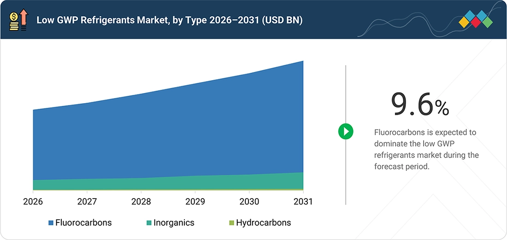Click the green play arrow button
507x240 pixels.
tap(346, 131)
